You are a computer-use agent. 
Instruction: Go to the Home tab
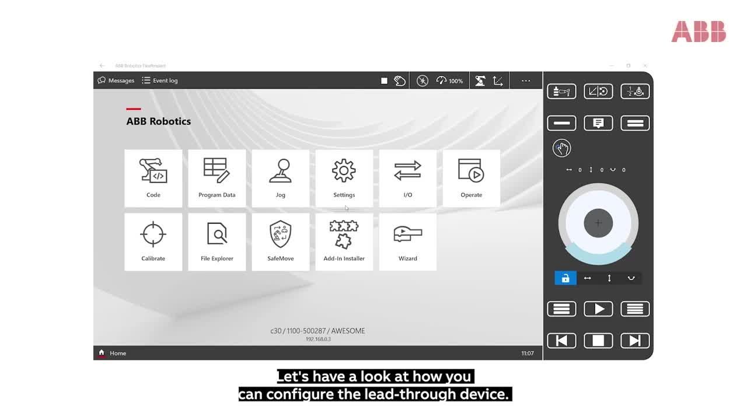point(112,353)
